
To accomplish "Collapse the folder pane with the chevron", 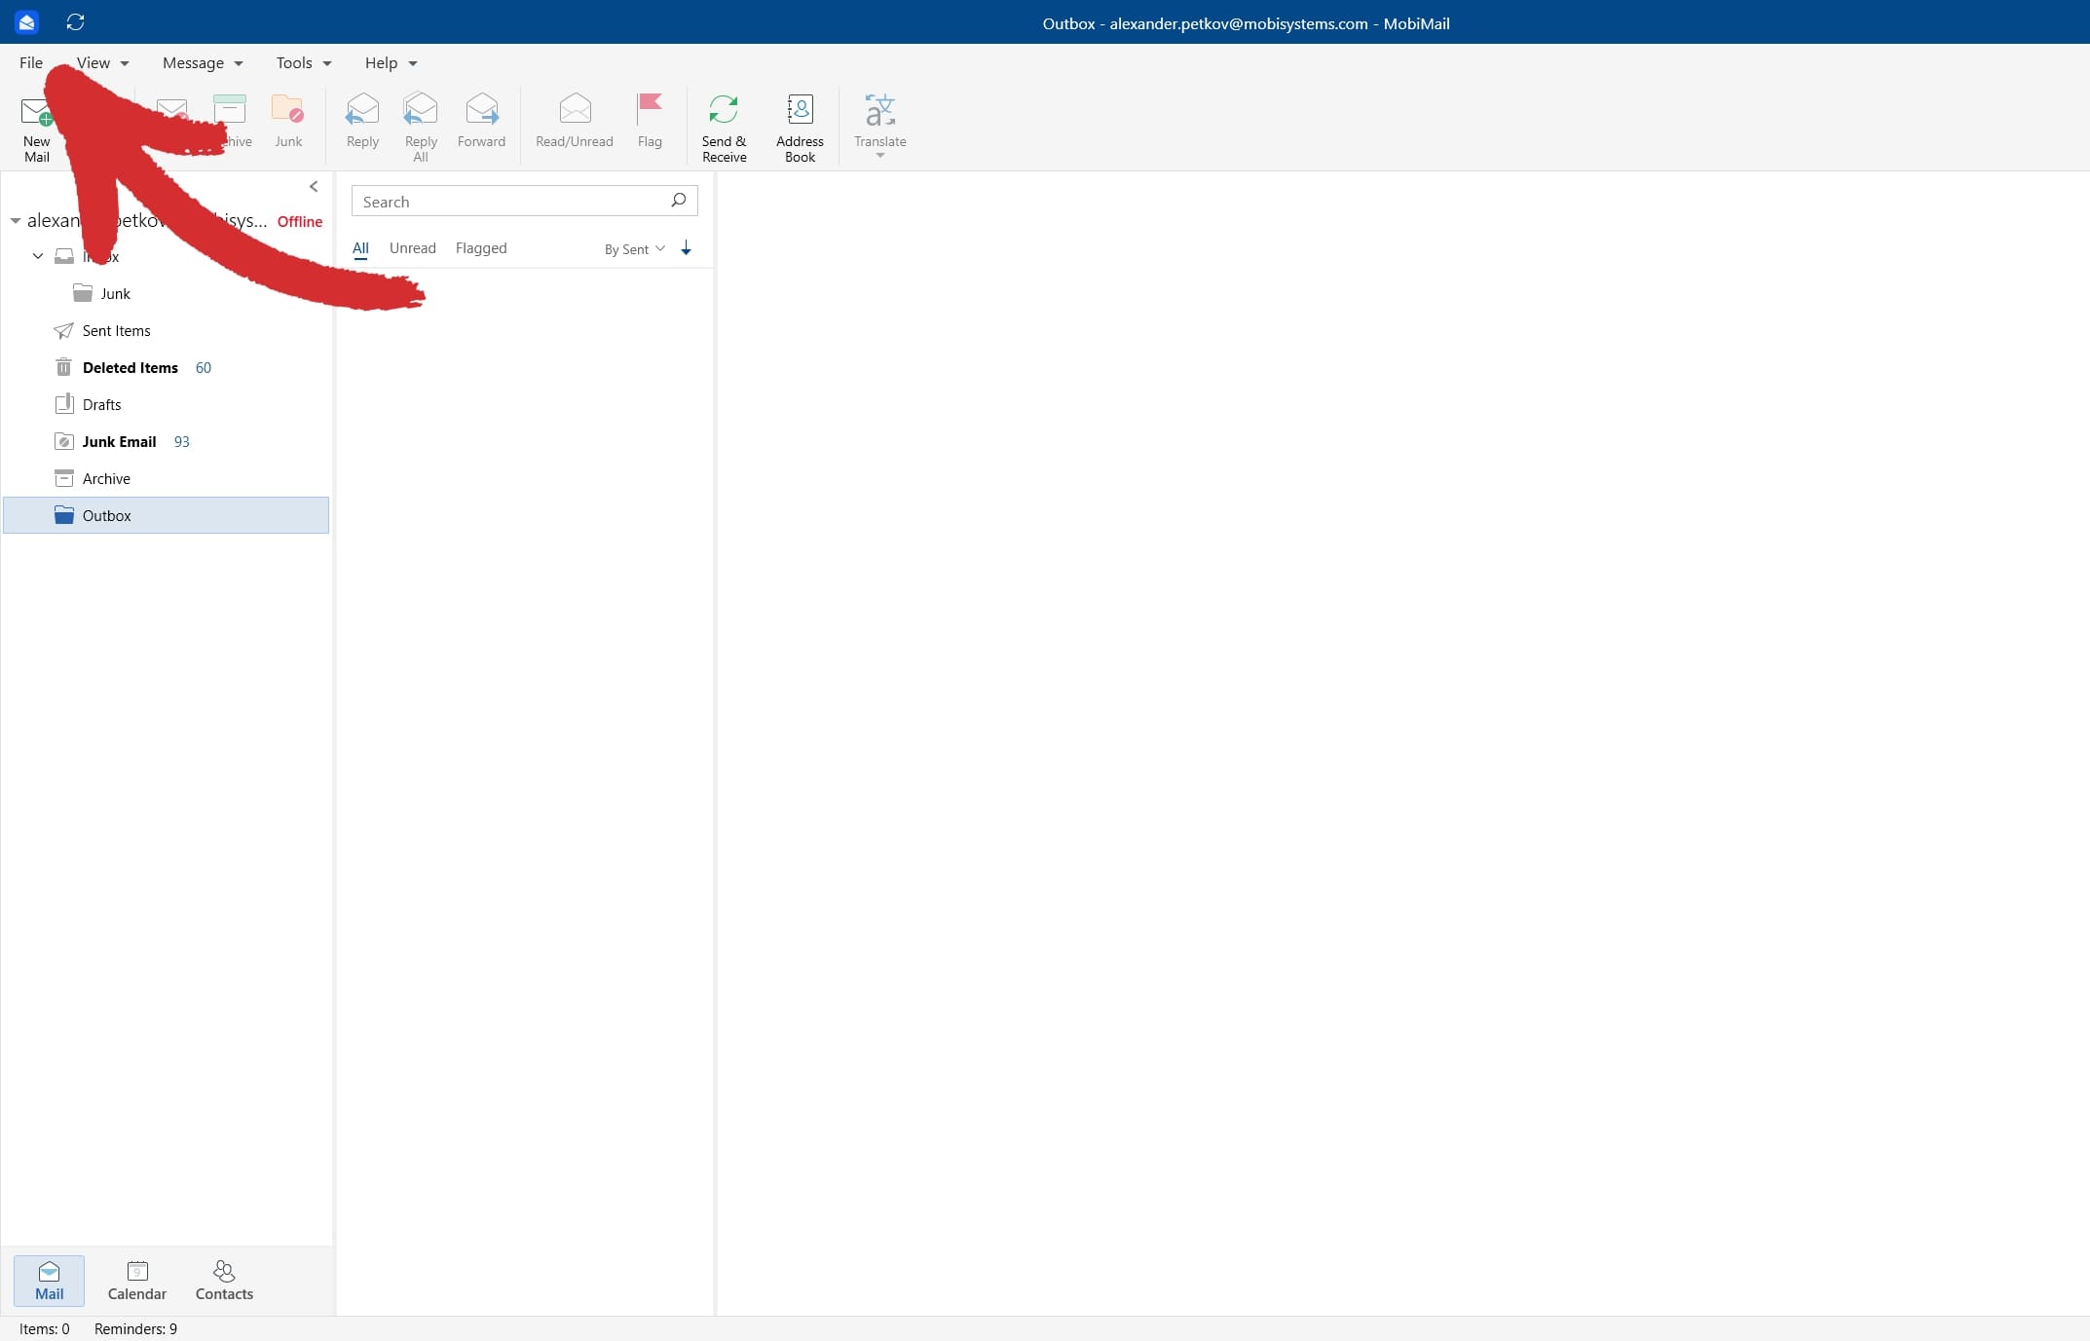I will point(313,186).
